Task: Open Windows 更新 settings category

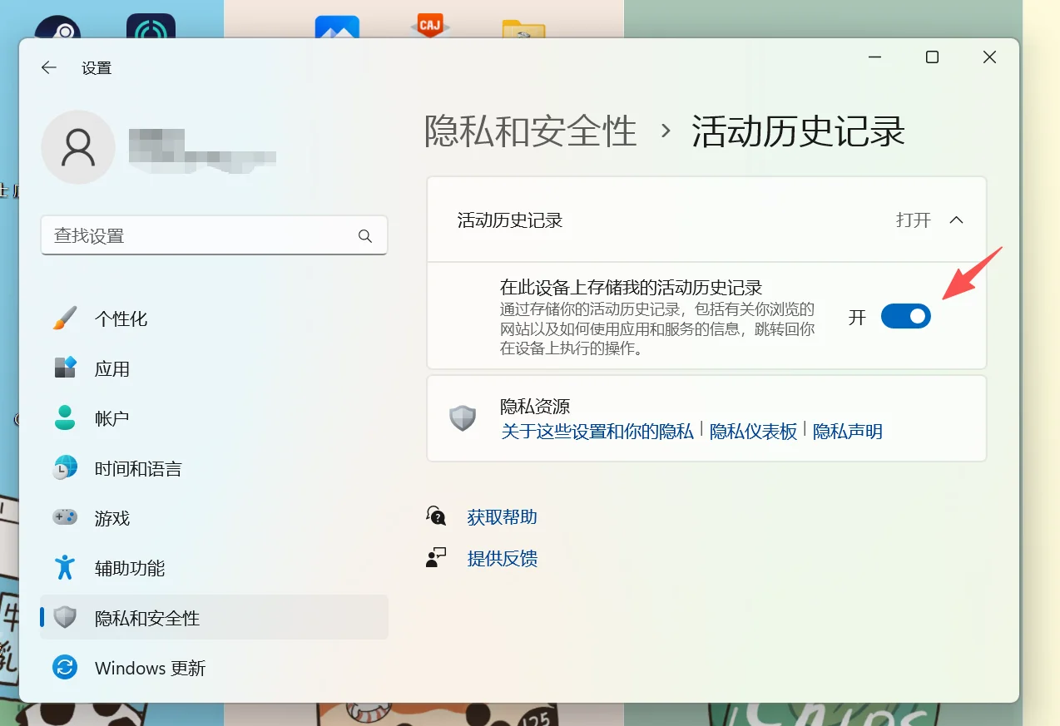Action: pyautogui.click(x=214, y=668)
